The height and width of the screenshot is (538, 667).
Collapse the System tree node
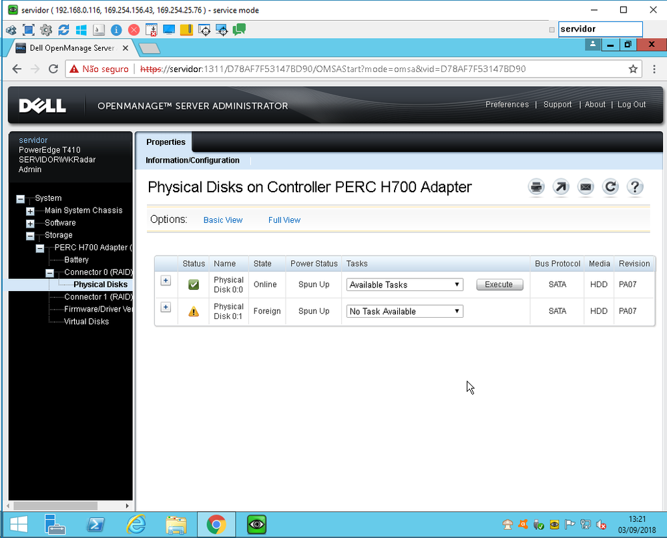pos(21,199)
